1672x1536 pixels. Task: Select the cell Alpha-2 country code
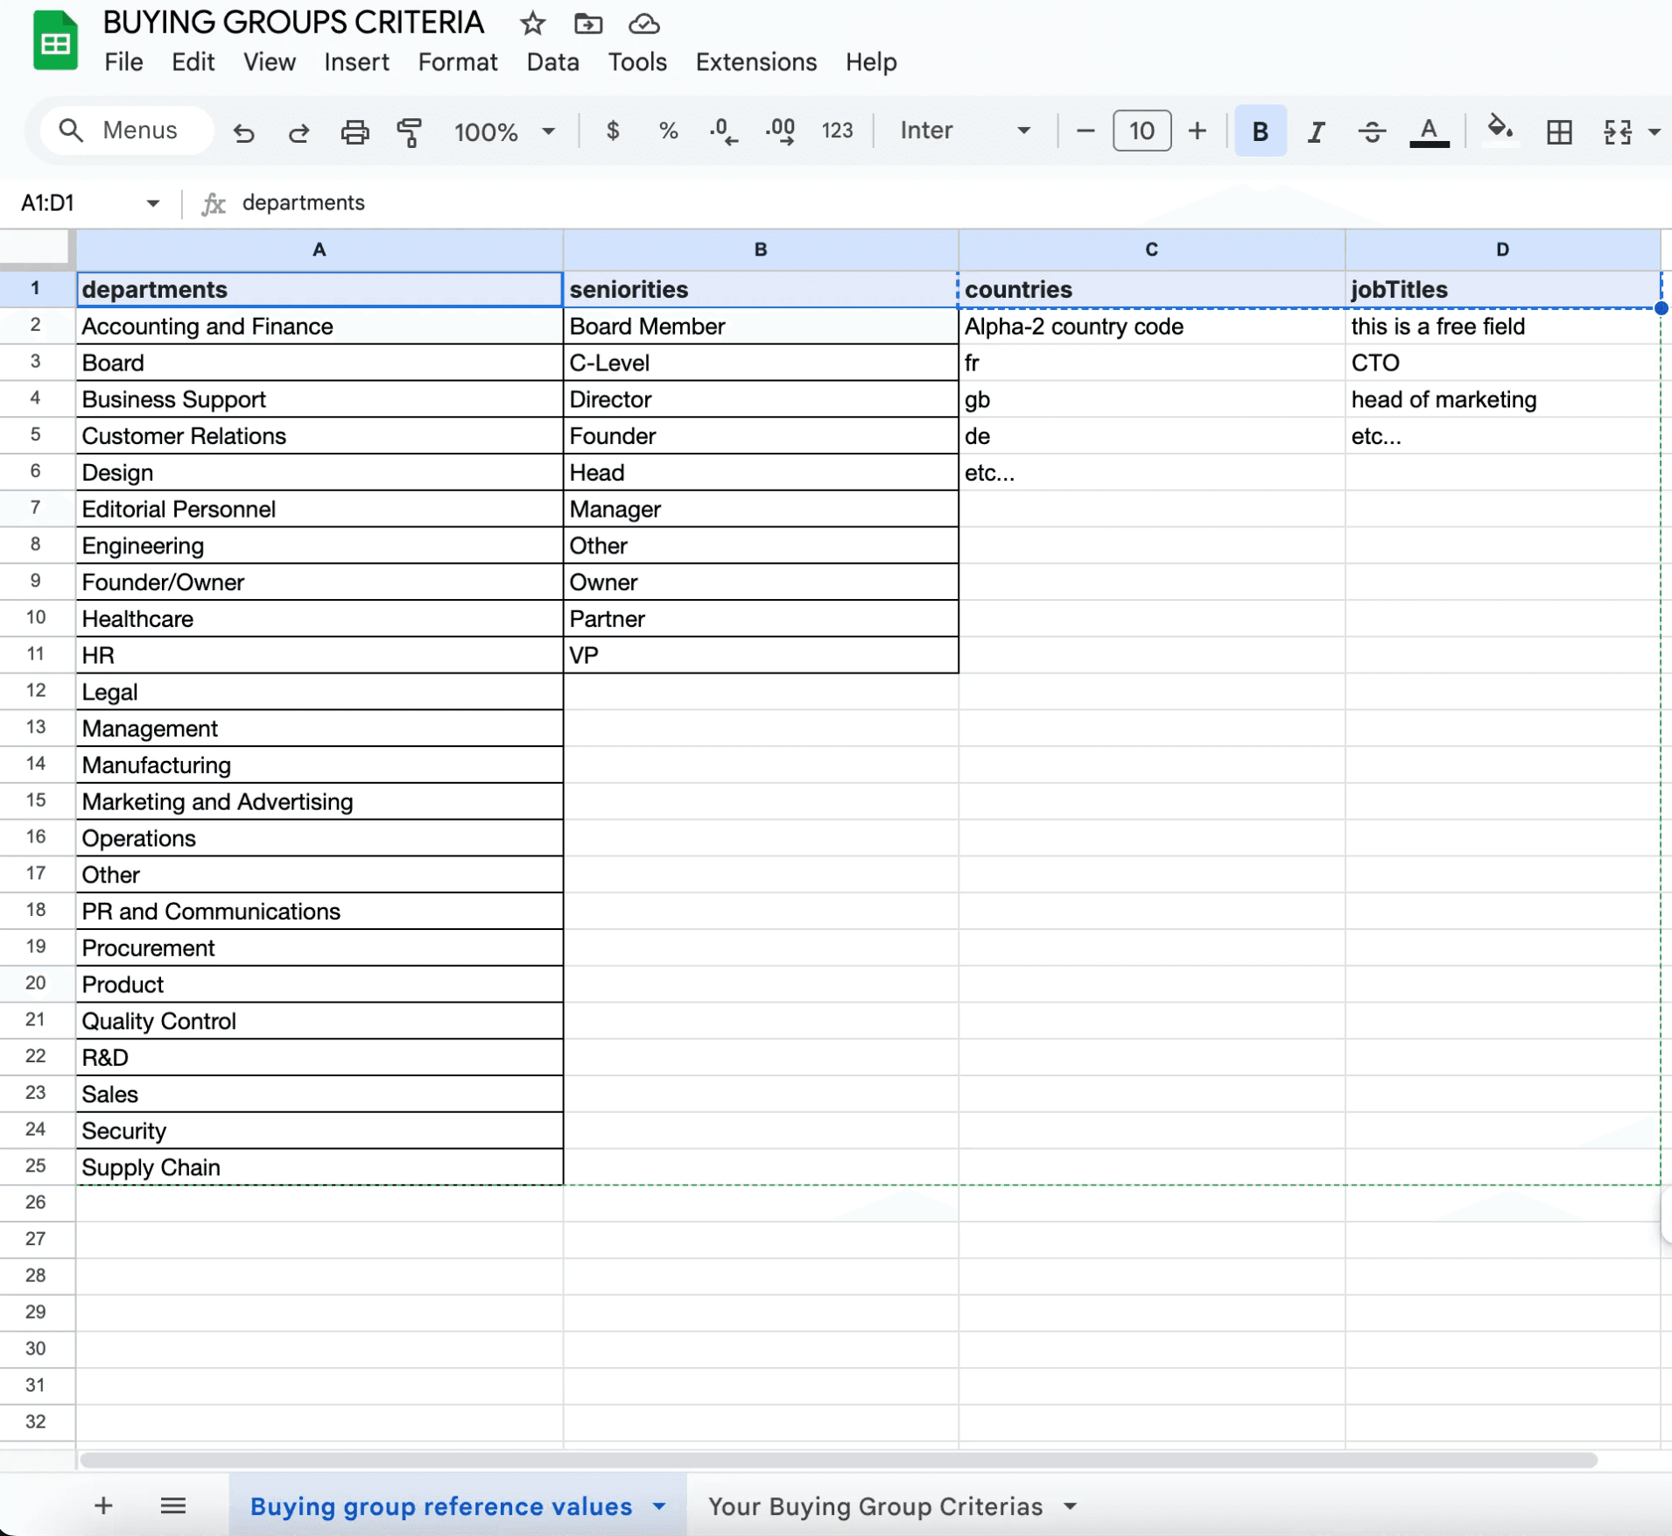click(1152, 326)
